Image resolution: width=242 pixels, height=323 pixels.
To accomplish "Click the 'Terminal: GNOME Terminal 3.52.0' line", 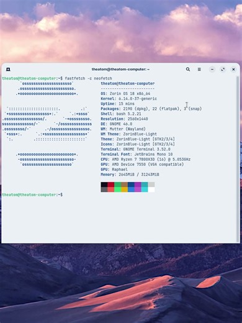I will [135, 149].
